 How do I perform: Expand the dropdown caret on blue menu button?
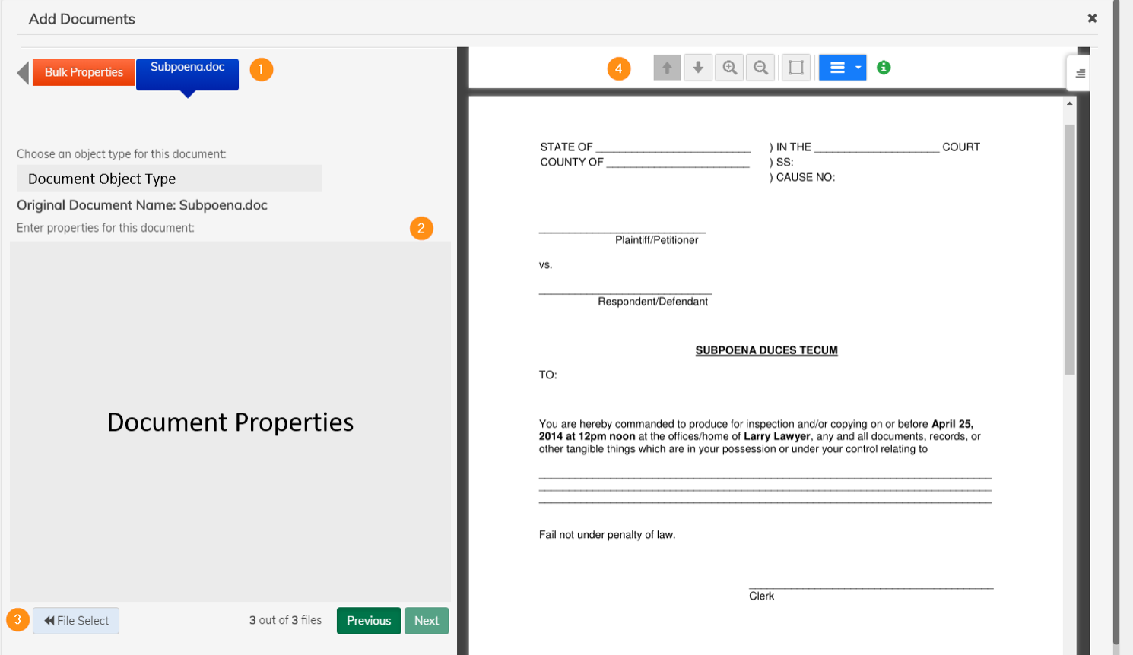coord(858,68)
